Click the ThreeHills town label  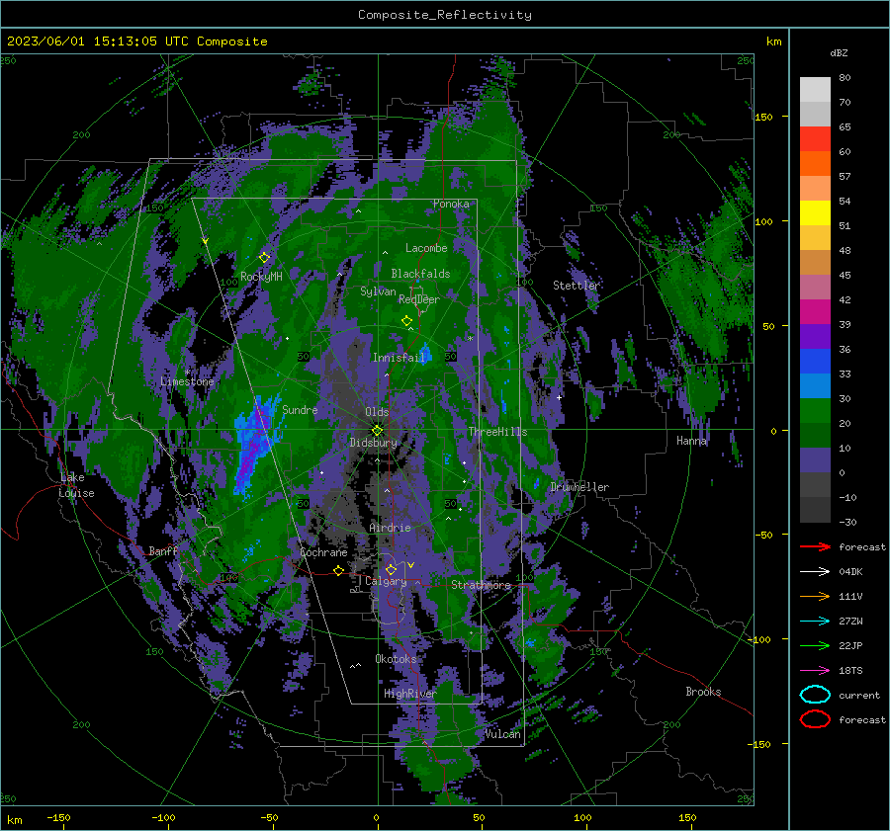(497, 432)
